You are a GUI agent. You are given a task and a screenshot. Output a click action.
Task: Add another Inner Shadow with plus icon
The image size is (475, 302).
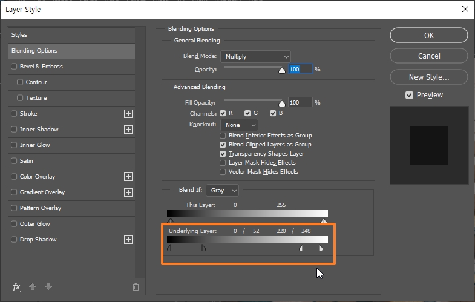point(128,130)
